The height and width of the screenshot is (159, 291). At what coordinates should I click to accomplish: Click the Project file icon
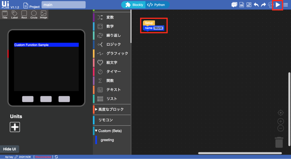pos(26,6)
